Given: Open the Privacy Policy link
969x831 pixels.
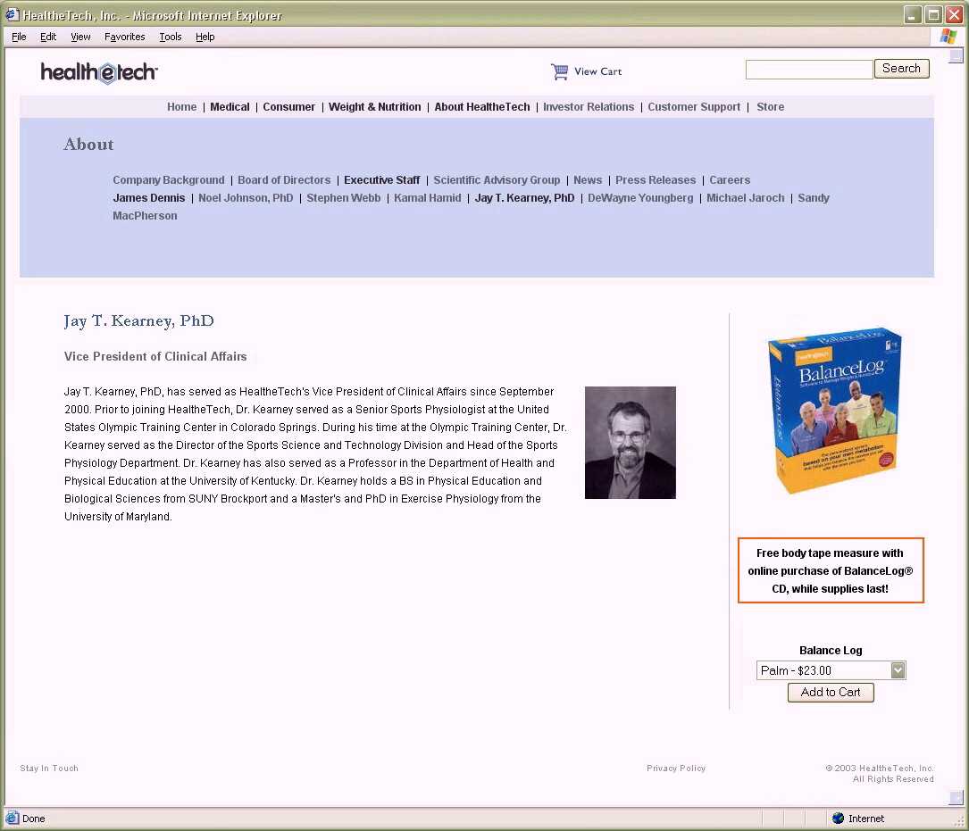Looking at the screenshot, I should (x=675, y=769).
